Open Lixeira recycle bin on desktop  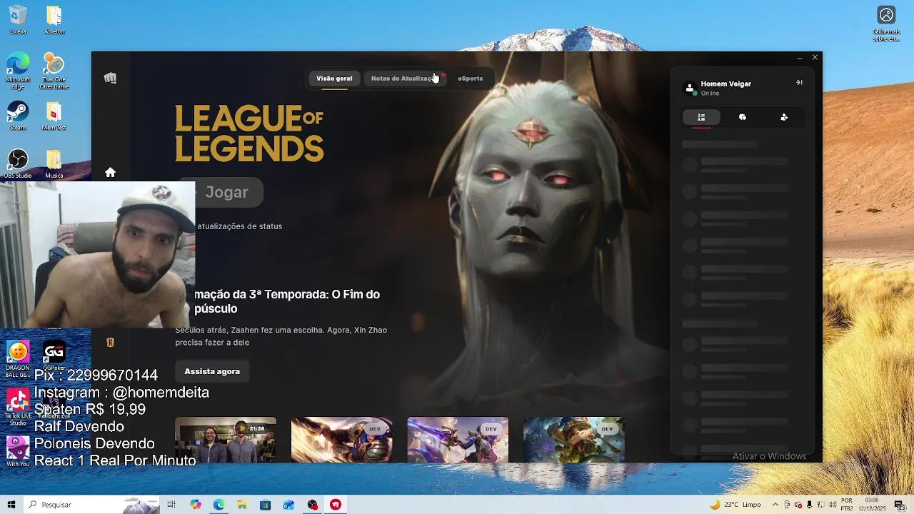point(18,20)
